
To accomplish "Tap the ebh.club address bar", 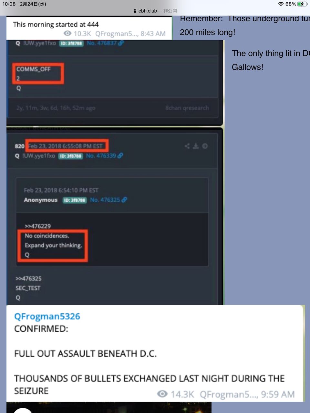I will pyautogui.click(x=155, y=11).
